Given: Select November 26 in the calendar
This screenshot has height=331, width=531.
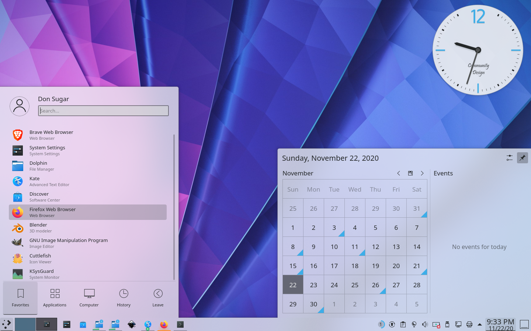Looking at the screenshot, I should pyautogui.click(x=375, y=285).
